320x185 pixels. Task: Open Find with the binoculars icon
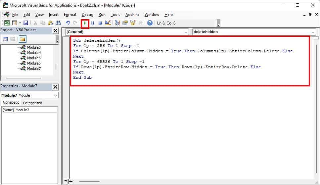[x=58, y=23]
